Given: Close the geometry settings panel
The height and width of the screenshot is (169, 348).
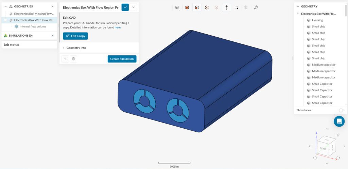Looking at the screenshot, I should [133, 7].
